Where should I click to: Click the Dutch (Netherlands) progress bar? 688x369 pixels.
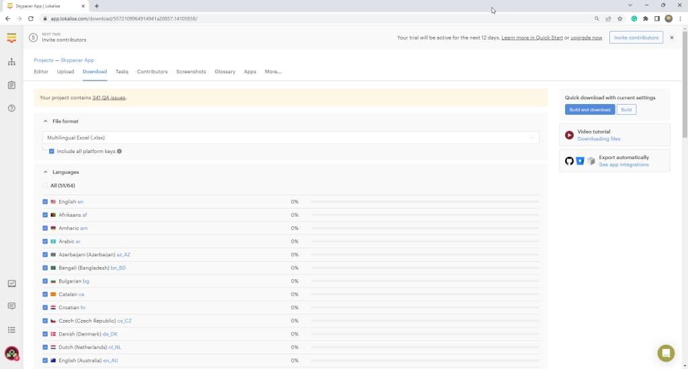pos(425,347)
